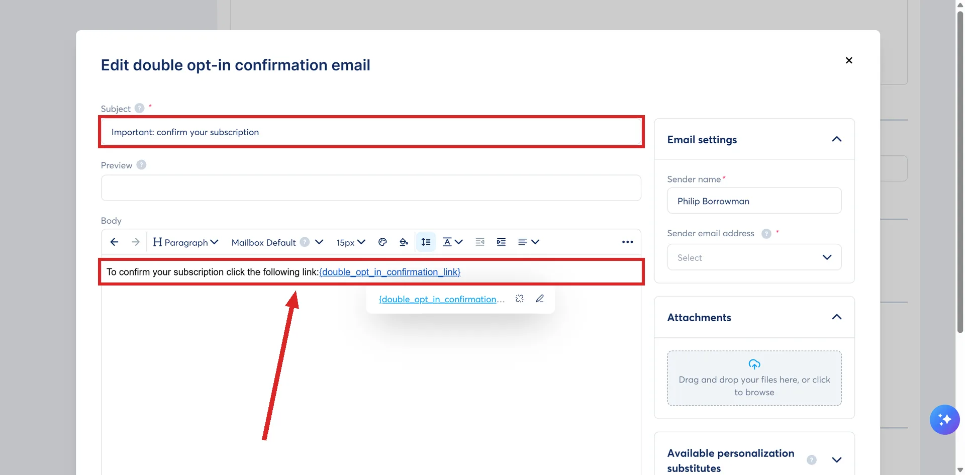The width and height of the screenshot is (965, 475).
Task: Open the text alignment dropdown
Action: [528, 242]
